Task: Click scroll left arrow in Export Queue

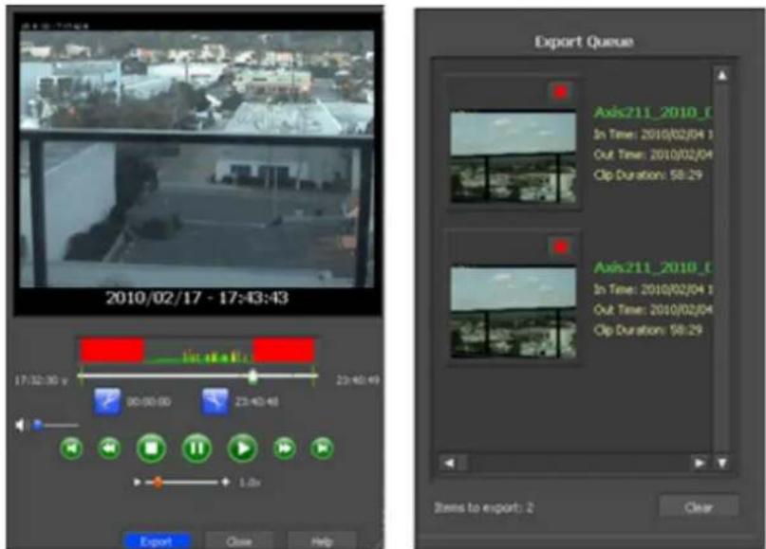Action: click(449, 463)
